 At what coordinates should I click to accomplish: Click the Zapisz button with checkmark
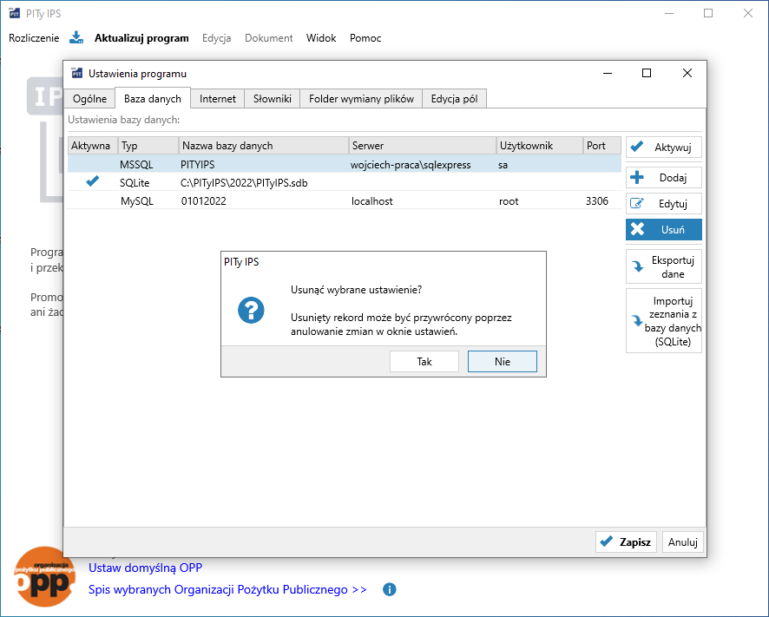(x=626, y=542)
